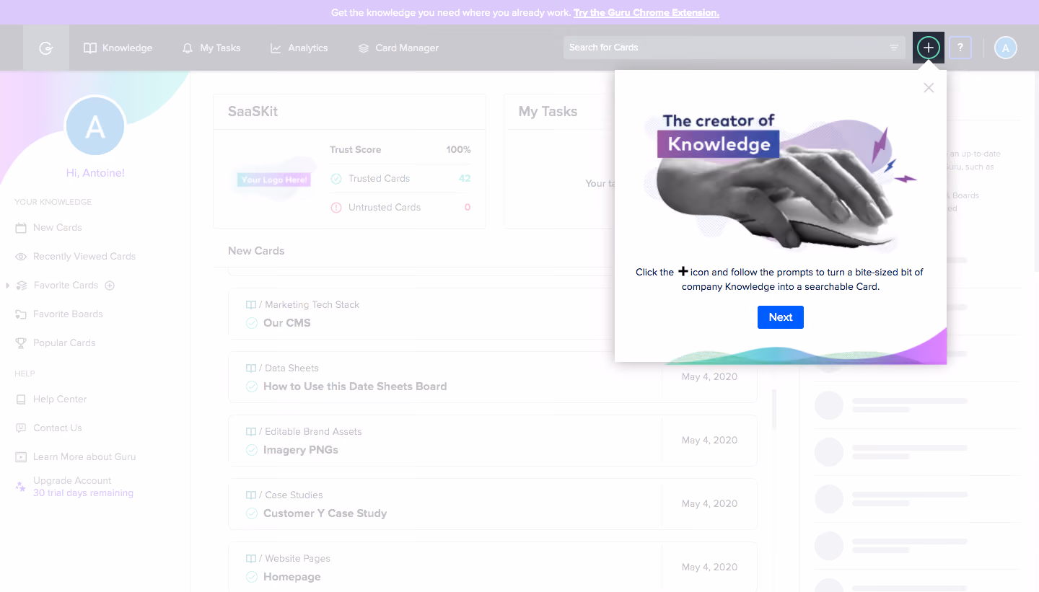Click the Editable Brand Assets board path
The width and height of the screenshot is (1039, 592).
(313, 432)
